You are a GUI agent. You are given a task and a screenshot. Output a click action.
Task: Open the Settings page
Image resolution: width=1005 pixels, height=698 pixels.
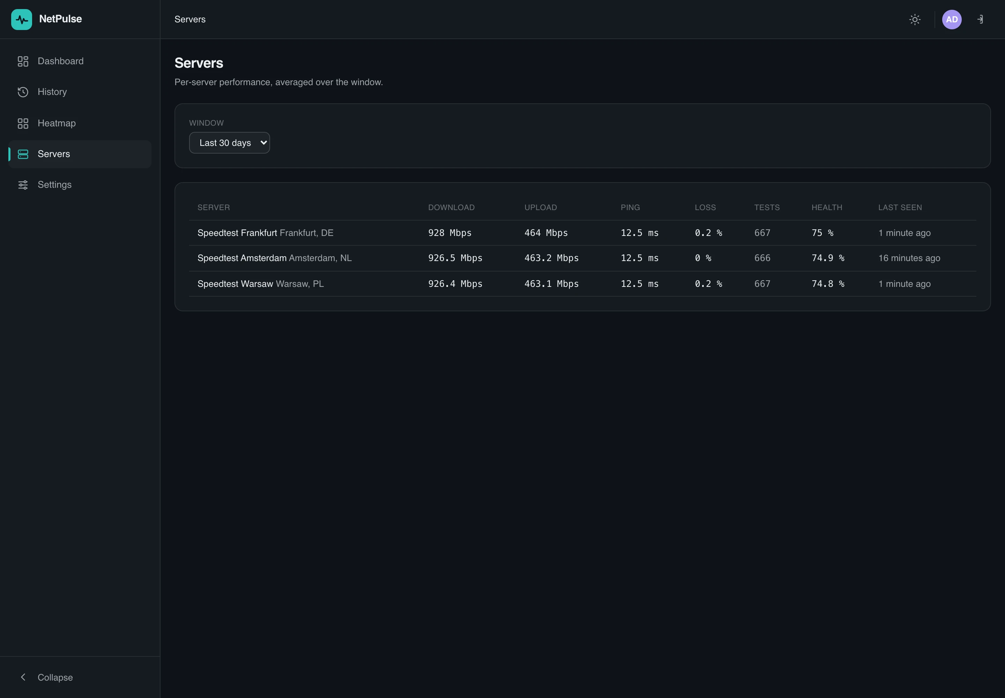point(80,185)
